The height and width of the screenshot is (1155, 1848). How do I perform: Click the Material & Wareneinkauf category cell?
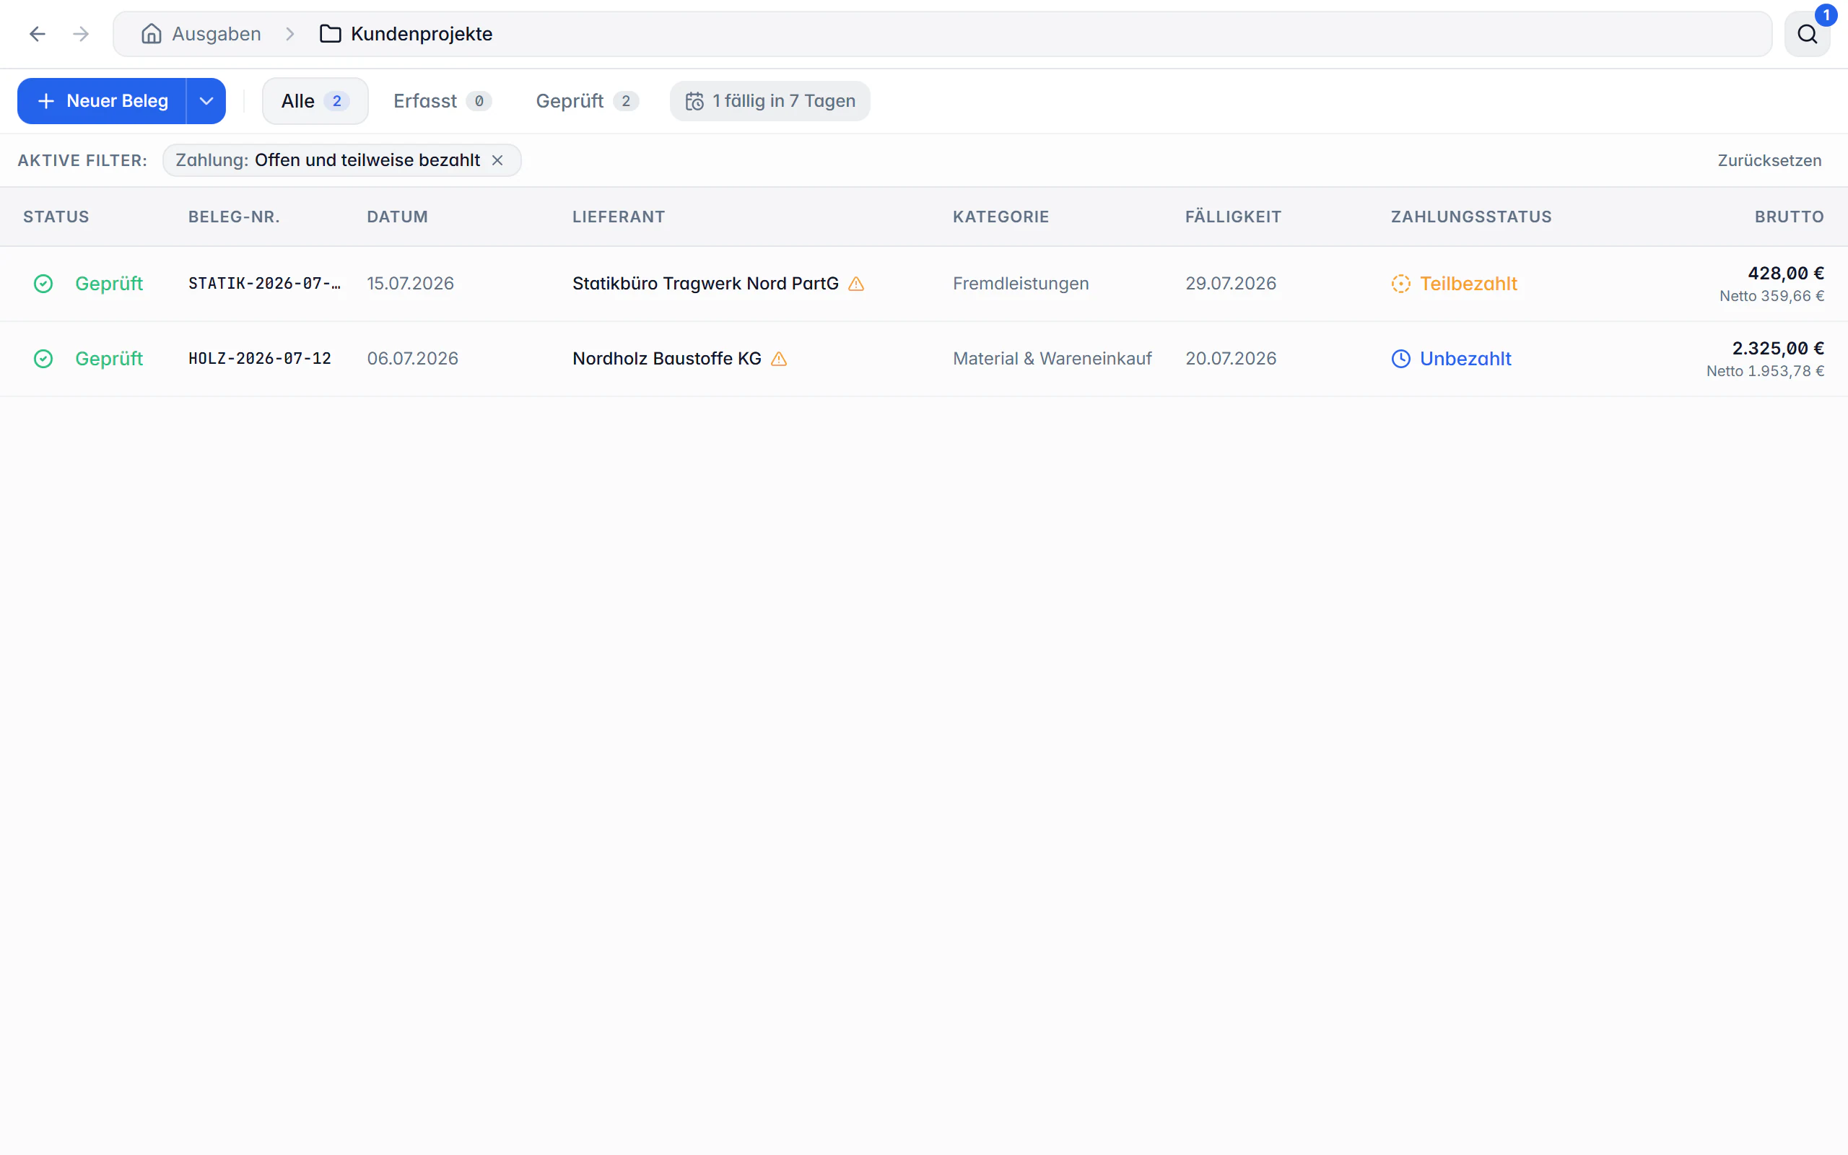coord(1052,358)
